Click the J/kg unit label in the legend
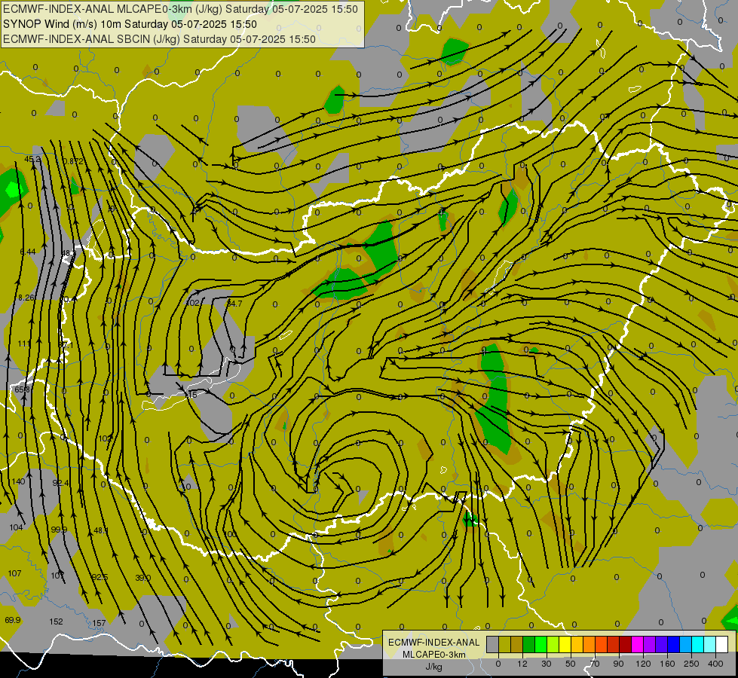The height and width of the screenshot is (678, 738). 434,667
